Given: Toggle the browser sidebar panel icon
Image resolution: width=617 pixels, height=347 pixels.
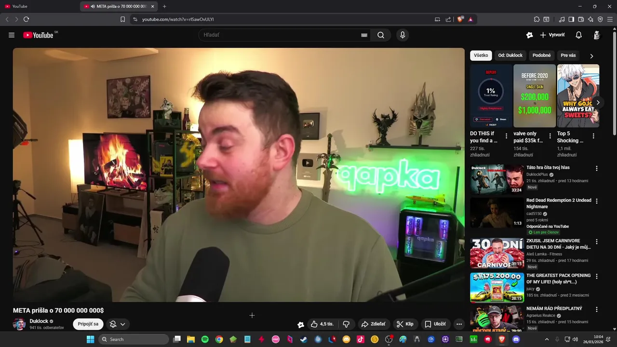Looking at the screenshot, I should 571,19.
